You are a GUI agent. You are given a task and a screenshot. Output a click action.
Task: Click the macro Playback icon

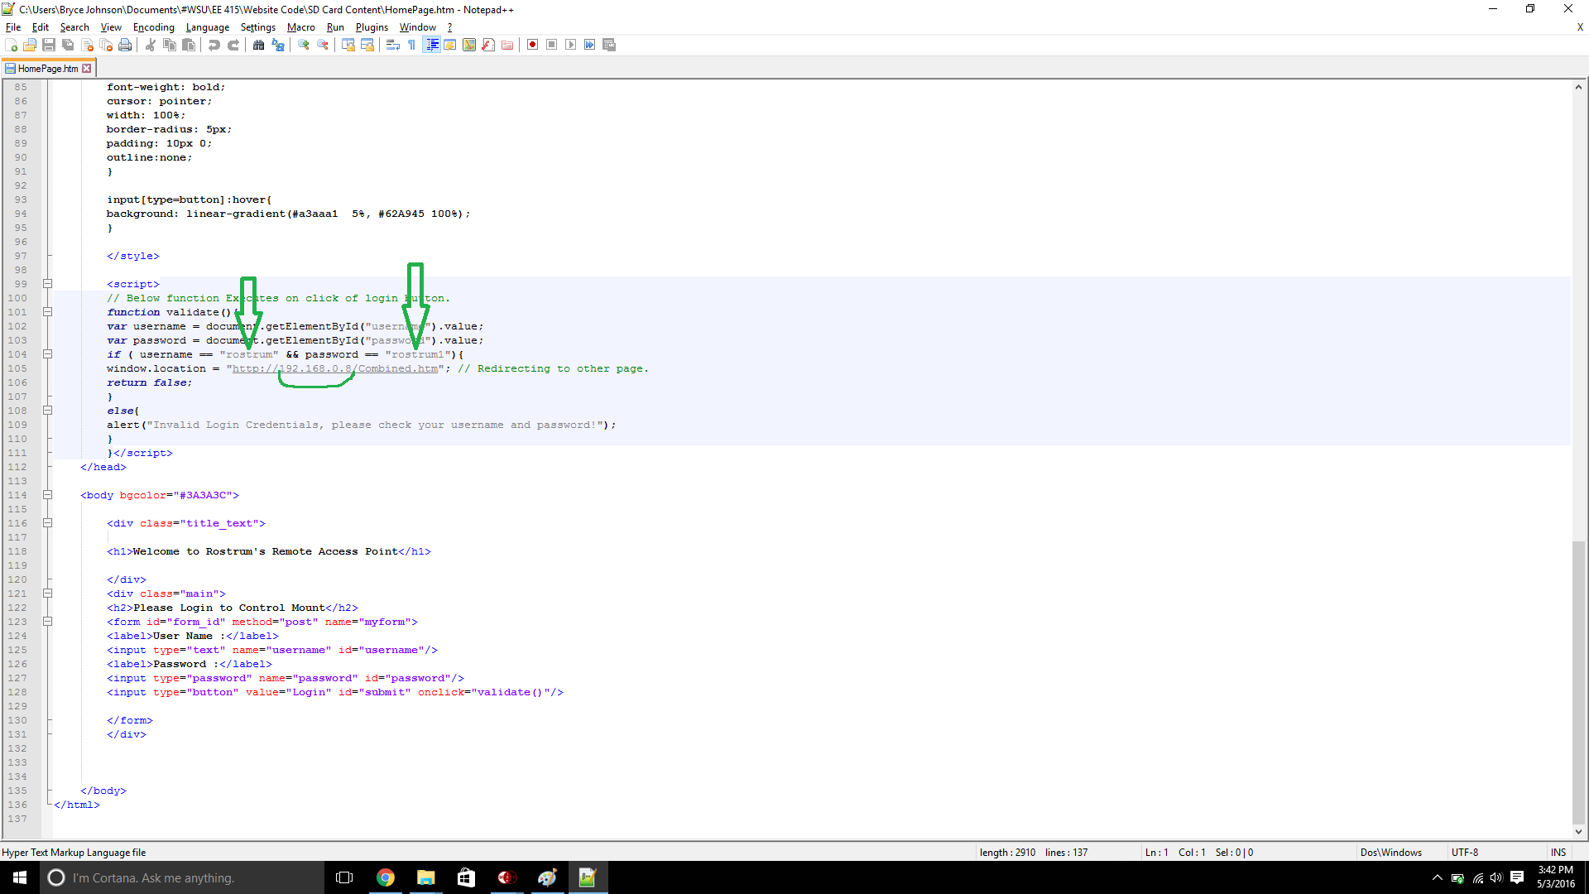click(x=571, y=45)
